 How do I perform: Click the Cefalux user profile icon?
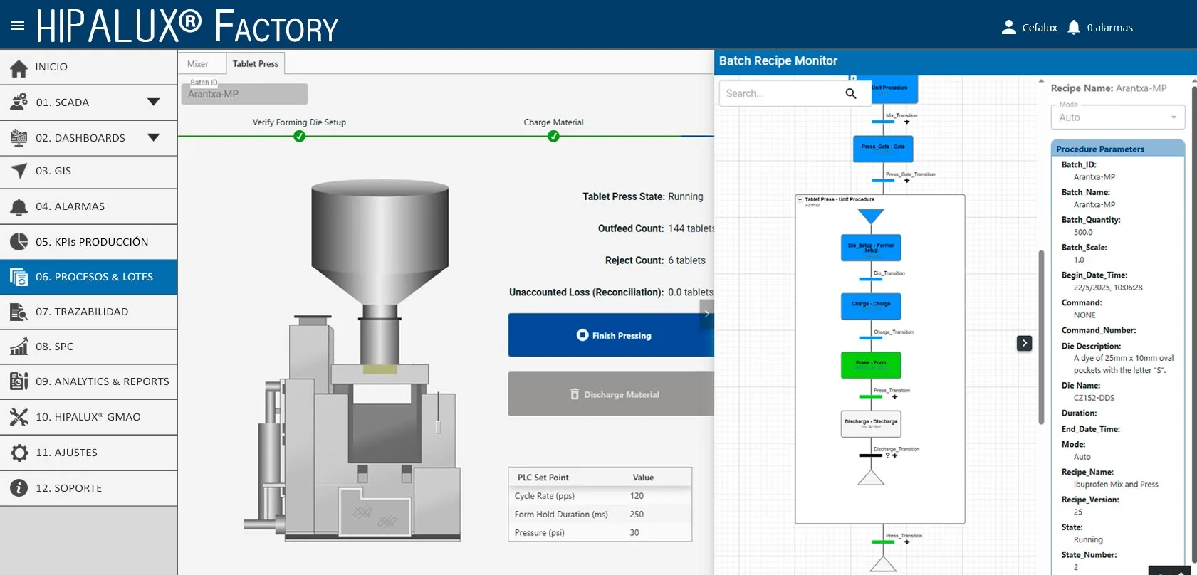pyautogui.click(x=1008, y=27)
